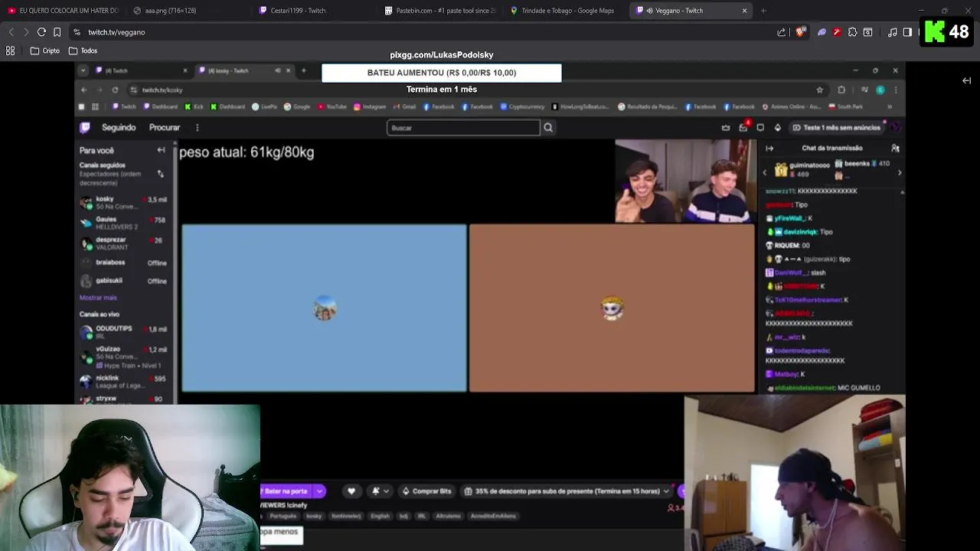Open the notifications inbox with red badge

coord(743,127)
